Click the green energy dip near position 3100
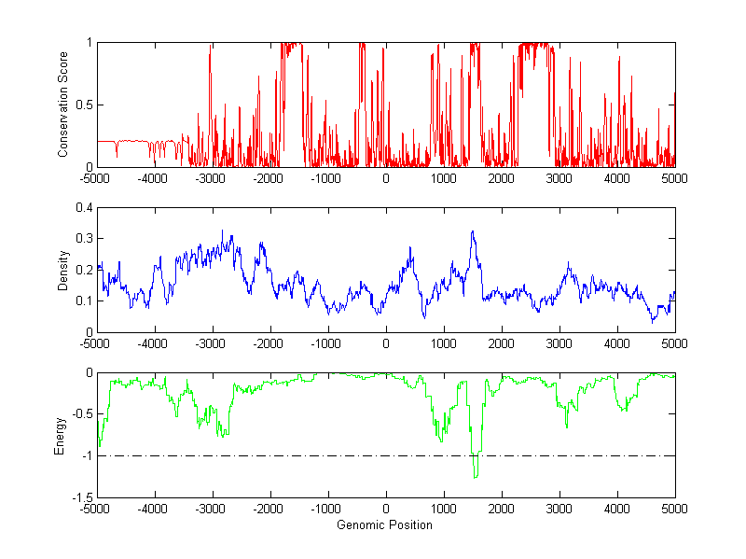Viewport: 746px width, 559px height. [x=566, y=426]
